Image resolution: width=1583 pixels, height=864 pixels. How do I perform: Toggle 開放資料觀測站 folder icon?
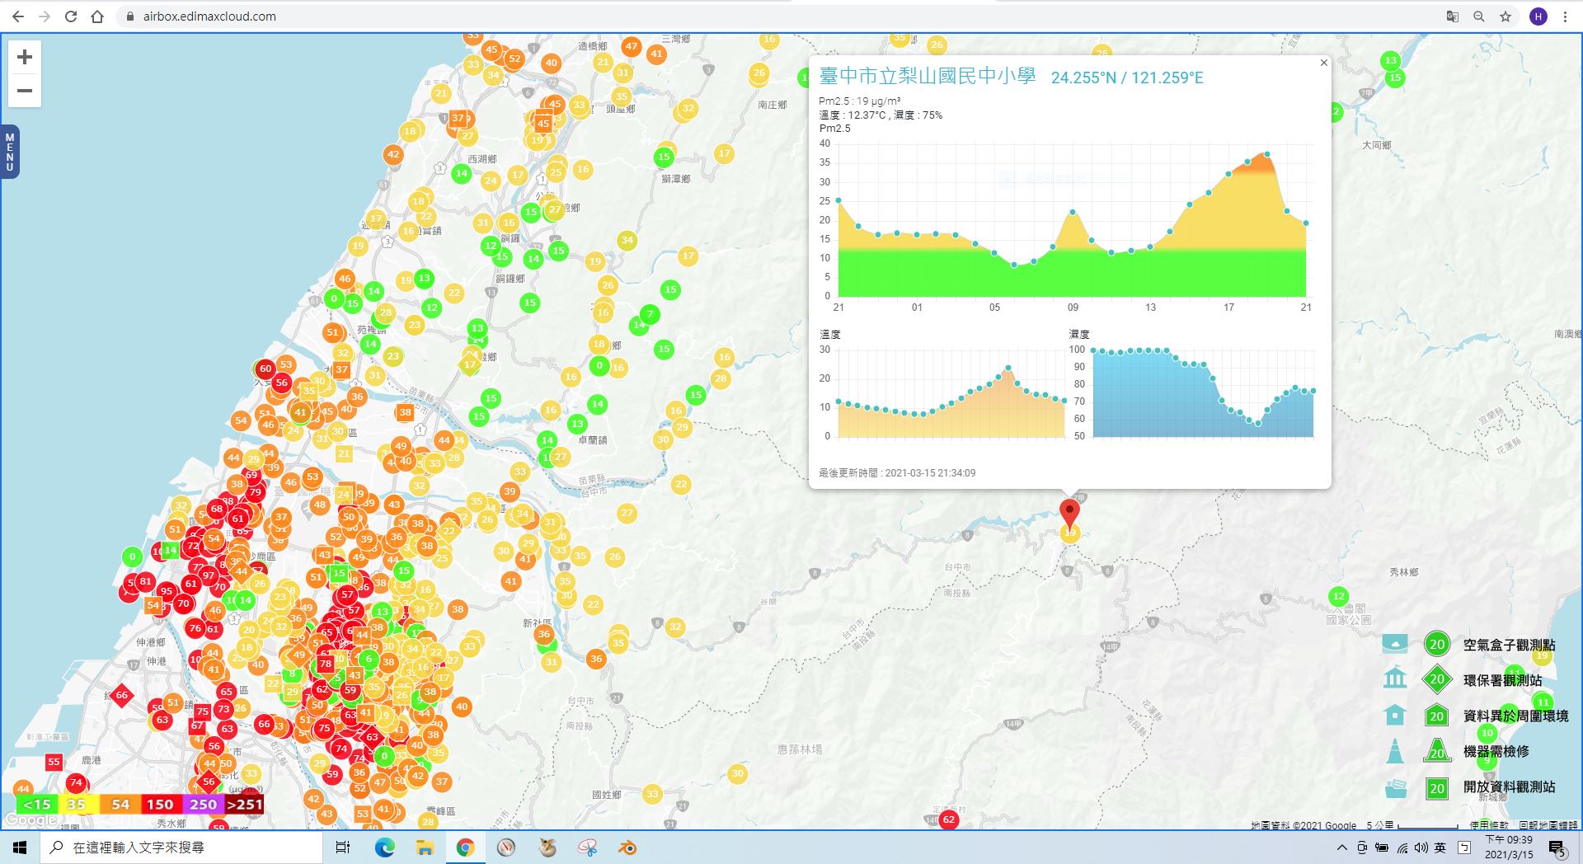[1395, 787]
